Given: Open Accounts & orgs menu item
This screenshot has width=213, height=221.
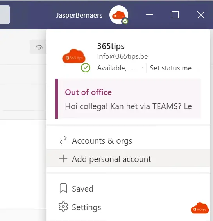Looking at the screenshot, I should click(x=128, y=140).
